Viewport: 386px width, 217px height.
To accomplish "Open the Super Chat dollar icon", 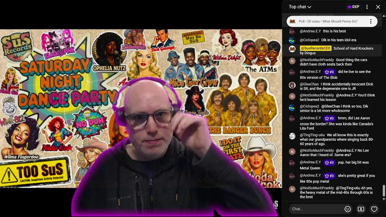I will (x=361, y=209).
